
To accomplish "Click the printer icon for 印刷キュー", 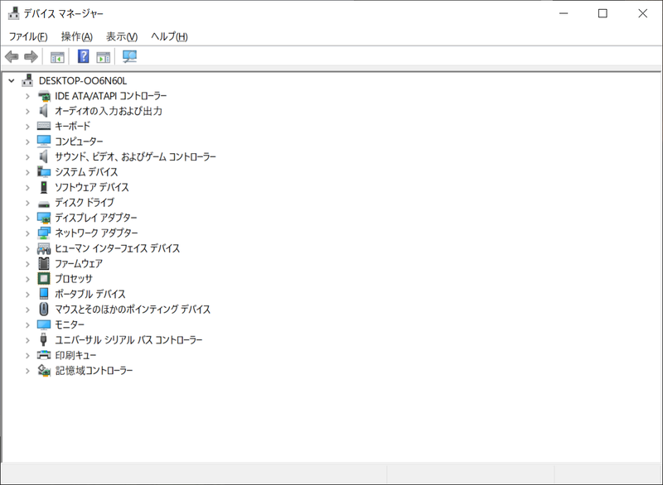I will point(44,354).
